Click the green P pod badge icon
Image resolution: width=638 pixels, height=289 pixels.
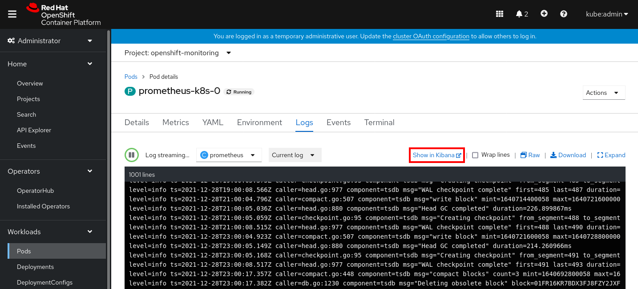[129, 92]
